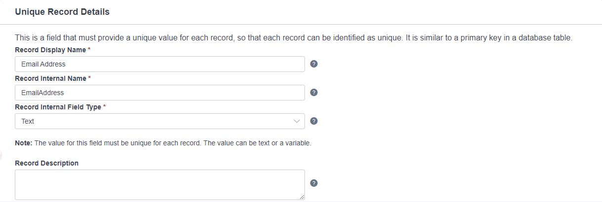Click the Record Description textarea resize handle
602x202 pixels.
pos(301,197)
